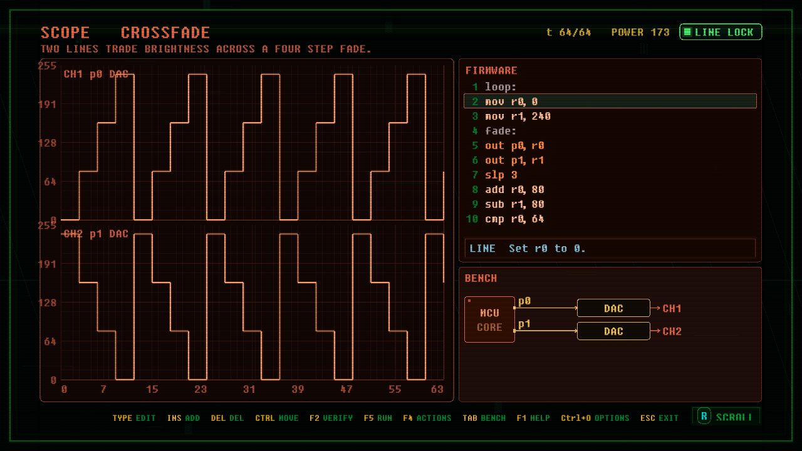
Task: Click the CH1 output label in bench
Action: pyautogui.click(x=672, y=308)
